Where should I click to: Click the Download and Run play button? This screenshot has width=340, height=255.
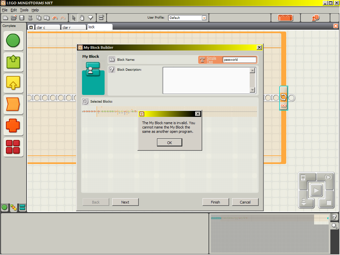pyautogui.click(x=316, y=191)
